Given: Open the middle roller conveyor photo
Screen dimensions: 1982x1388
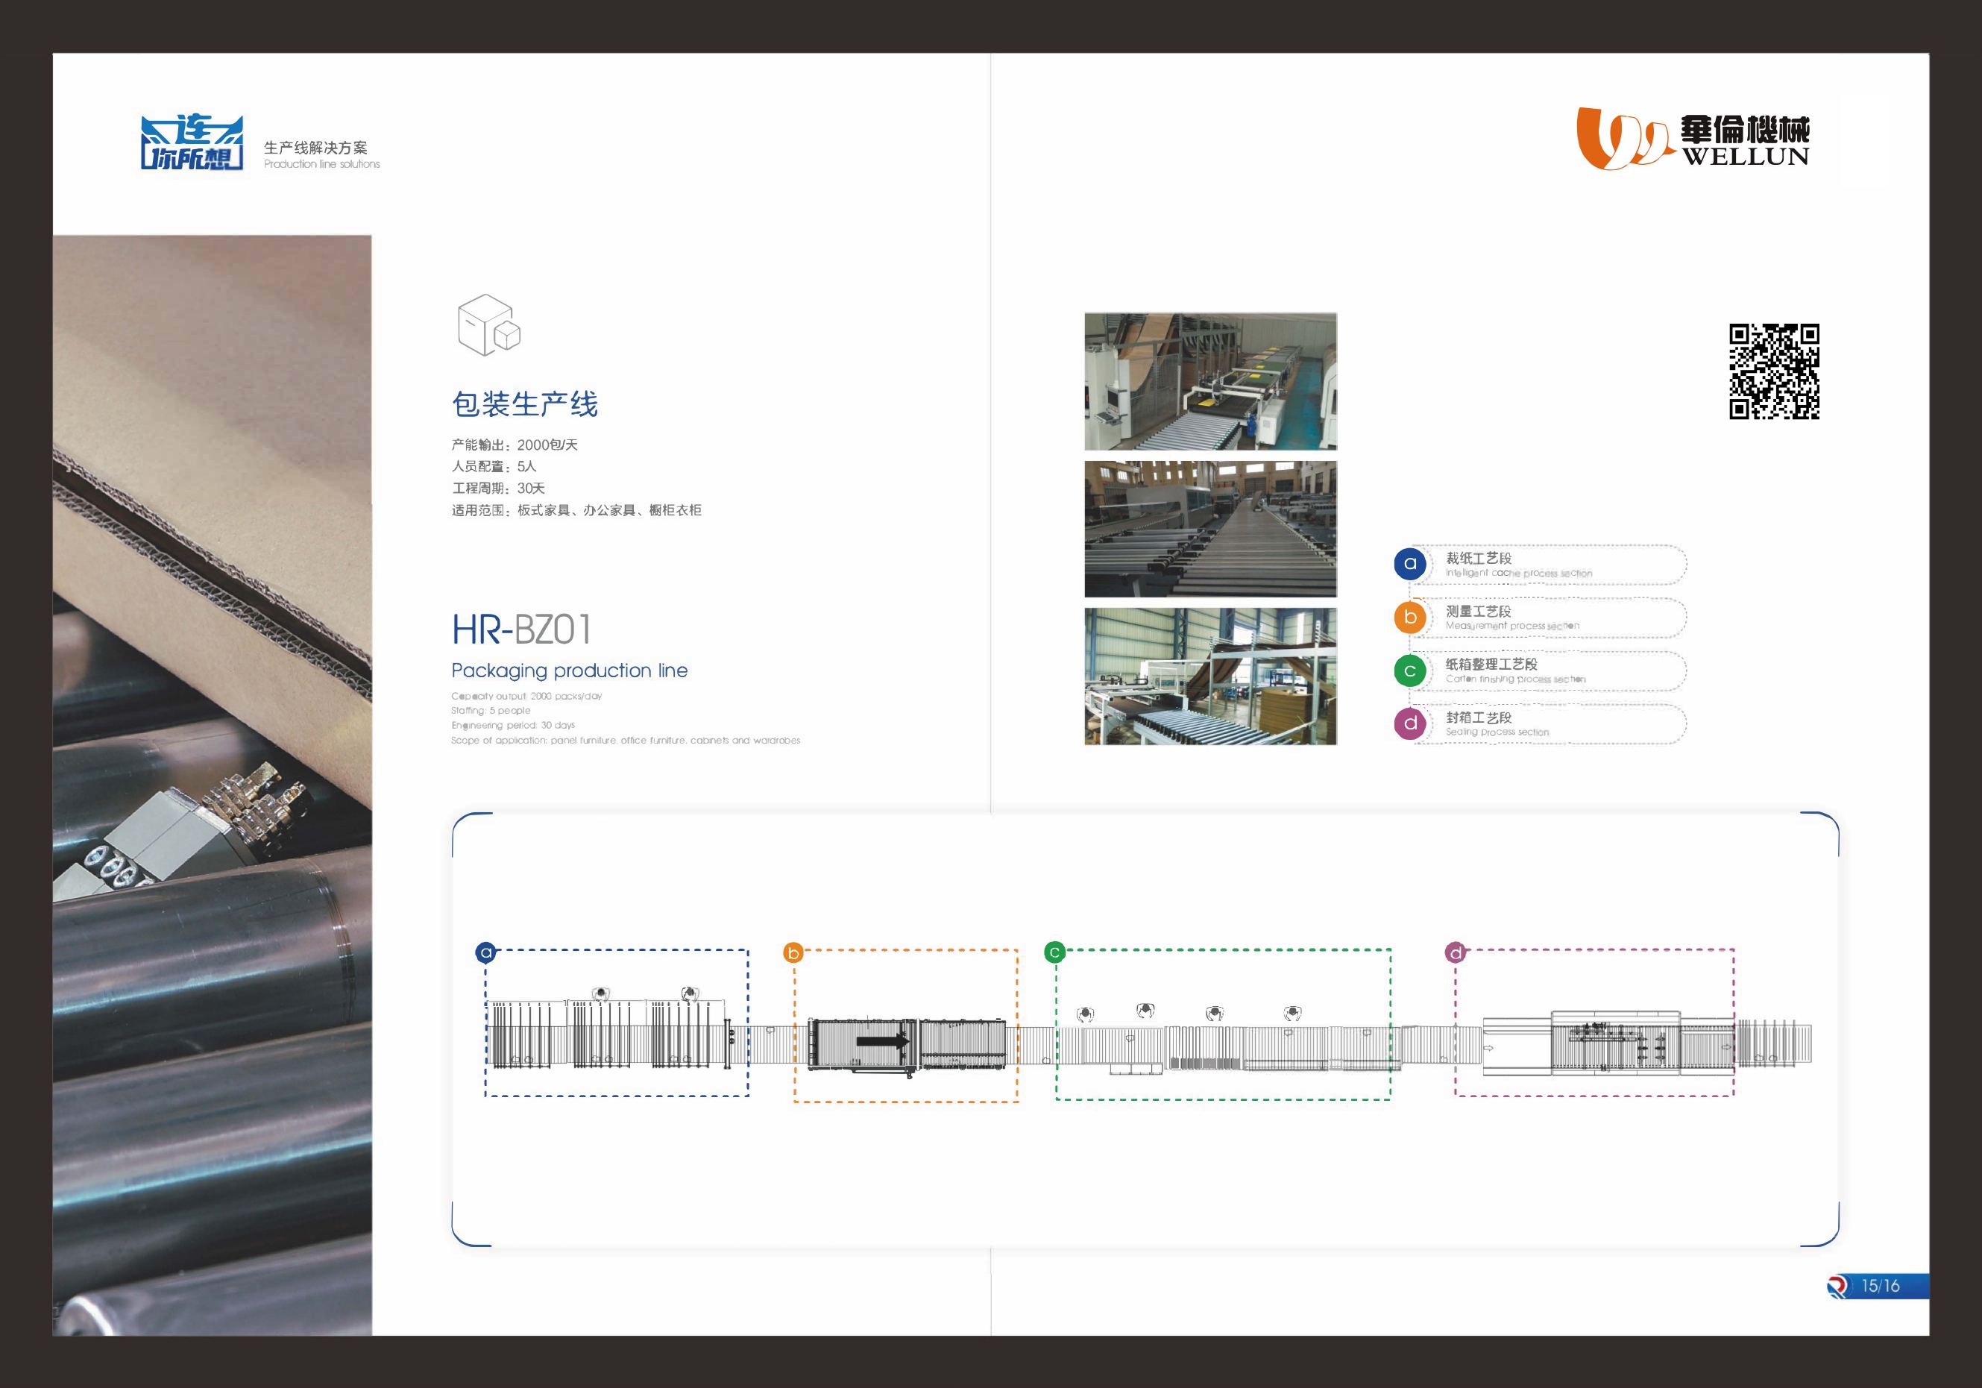Looking at the screenshot, I should pos(1210,529).
